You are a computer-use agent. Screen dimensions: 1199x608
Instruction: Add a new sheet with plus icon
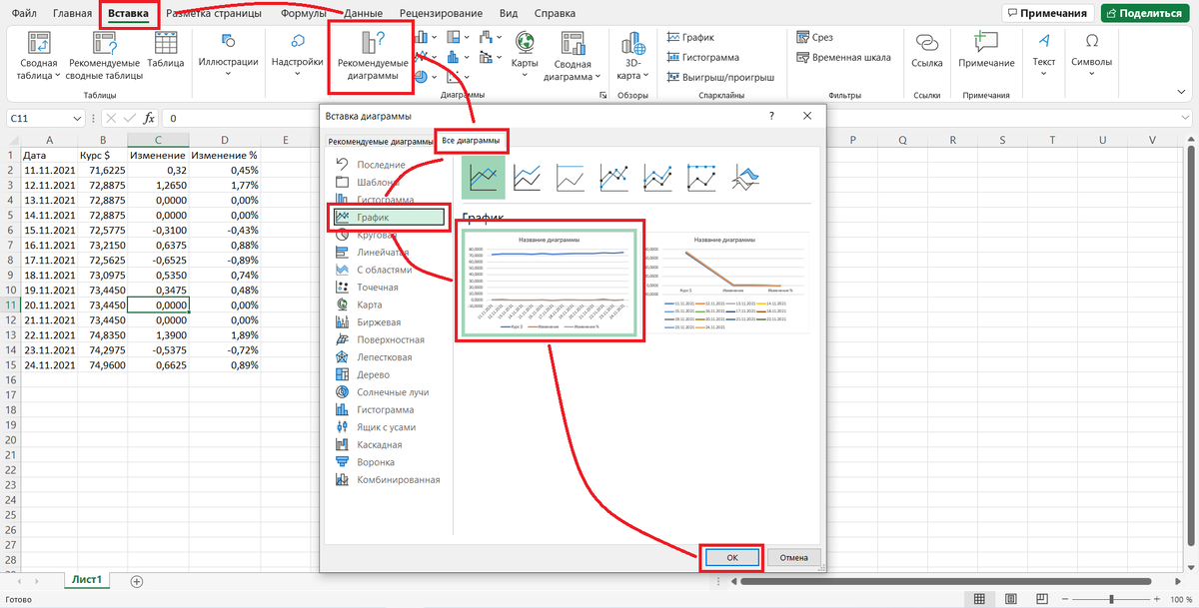coord(137,581)
